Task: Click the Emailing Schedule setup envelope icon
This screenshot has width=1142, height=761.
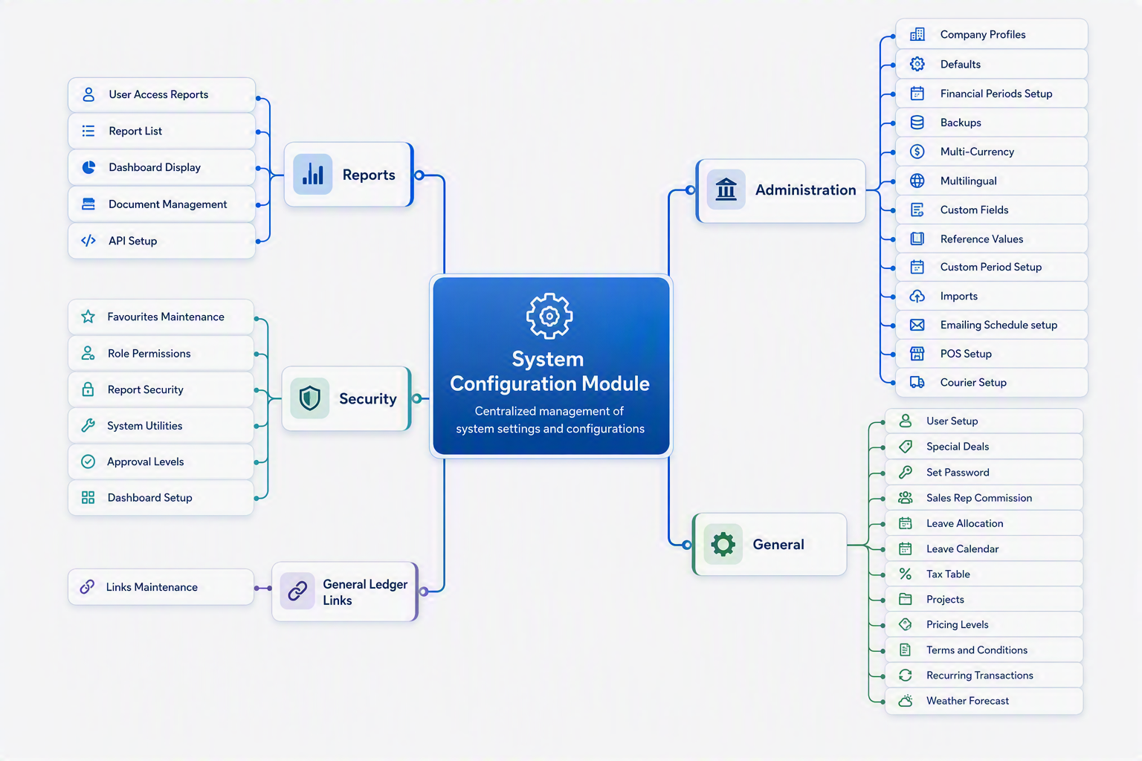Action: click(917, 325)
